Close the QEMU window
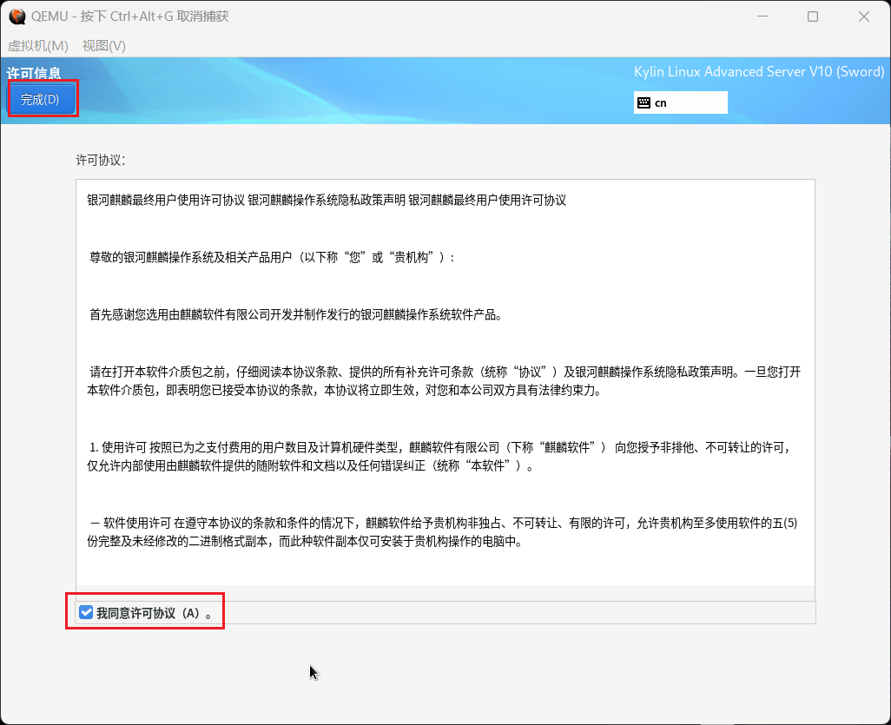The image size is (891, 725). coord(864,16)
